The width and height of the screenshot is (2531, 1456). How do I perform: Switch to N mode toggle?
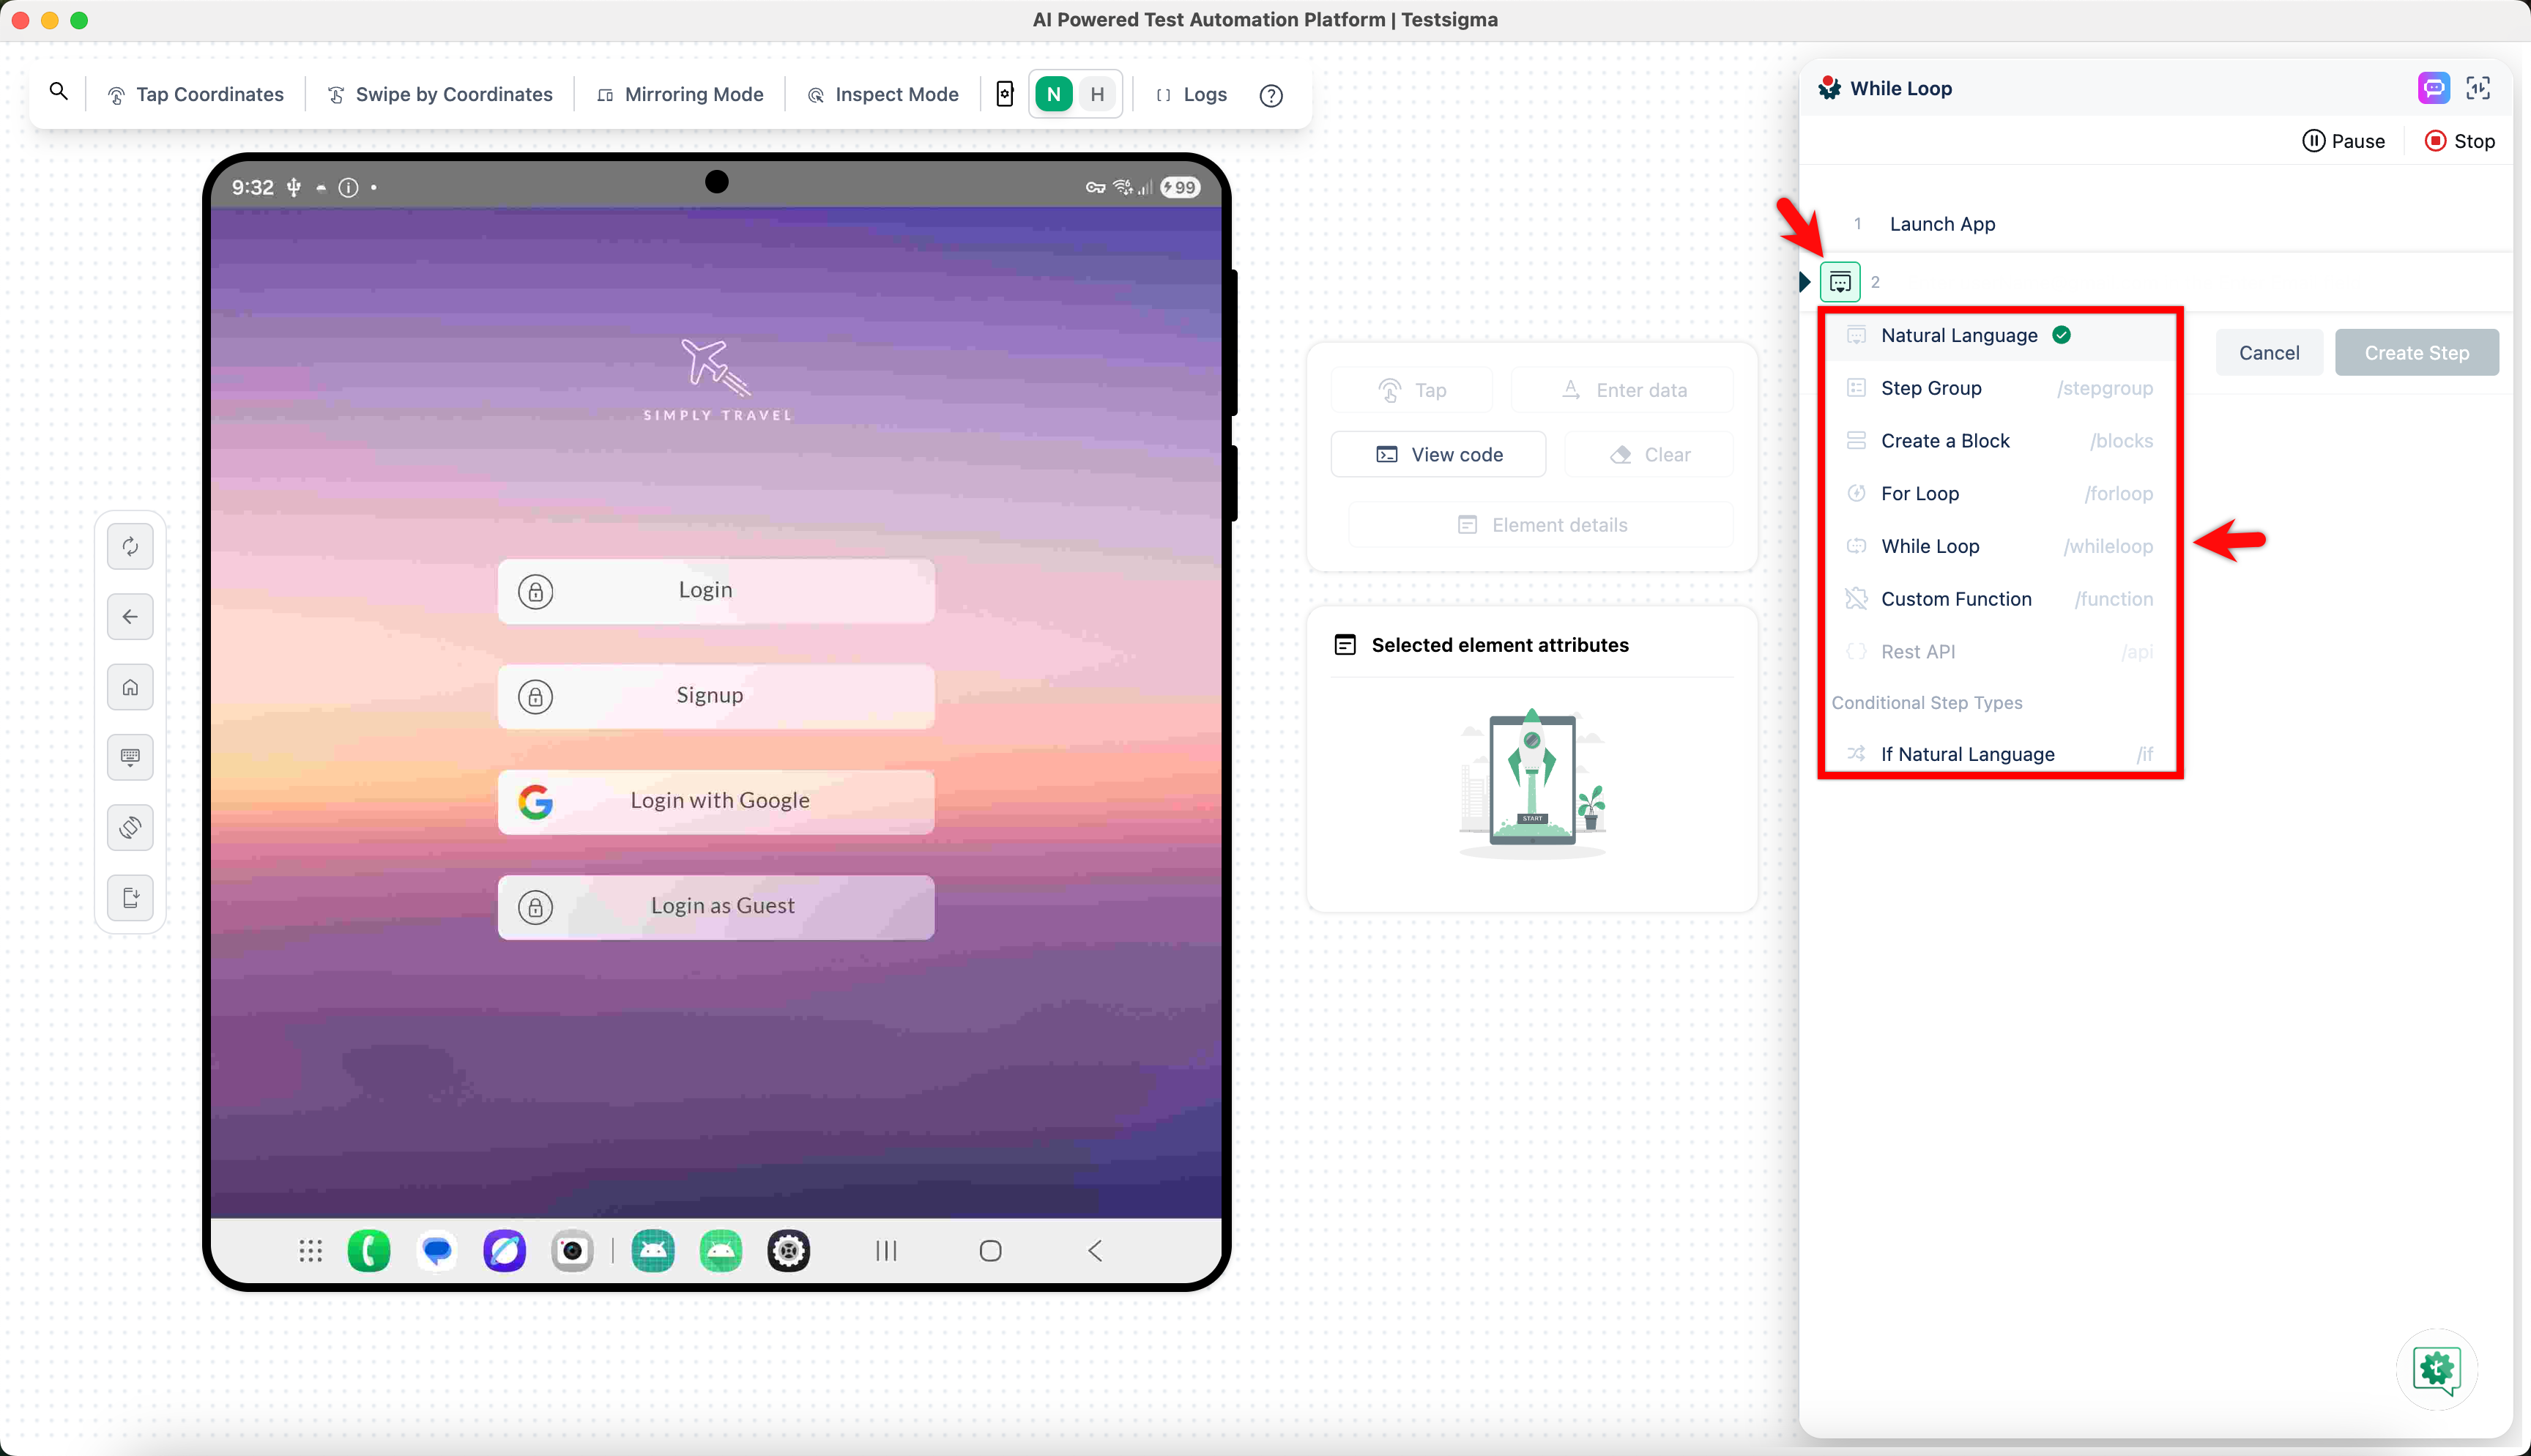[x=1054, y=94]
